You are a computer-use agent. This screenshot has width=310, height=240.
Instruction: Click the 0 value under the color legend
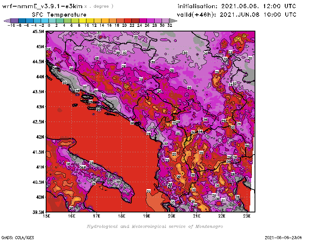[x=49, y=25]
